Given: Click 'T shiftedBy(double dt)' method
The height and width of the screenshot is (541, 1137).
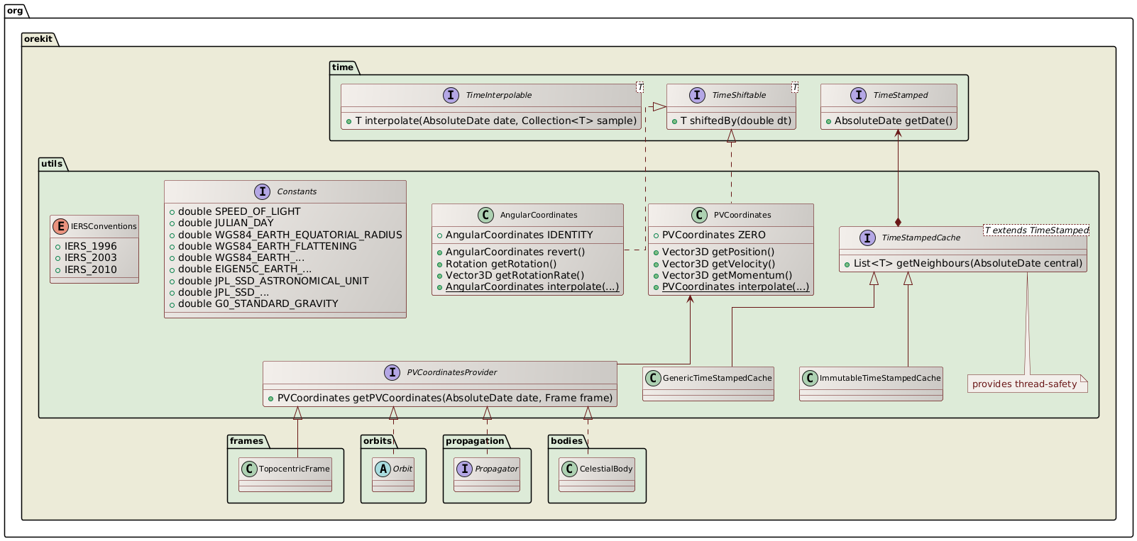Looking at the screenshot, I should coord(736,121).
